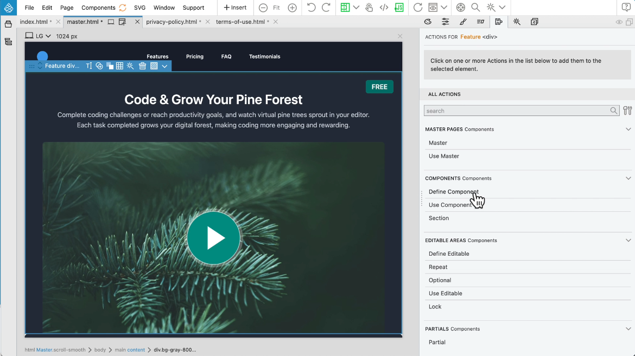Click the Insert button in the toolbar
Image resolution: width=635 pixels, height=356 pixels.
coord(235,8)
